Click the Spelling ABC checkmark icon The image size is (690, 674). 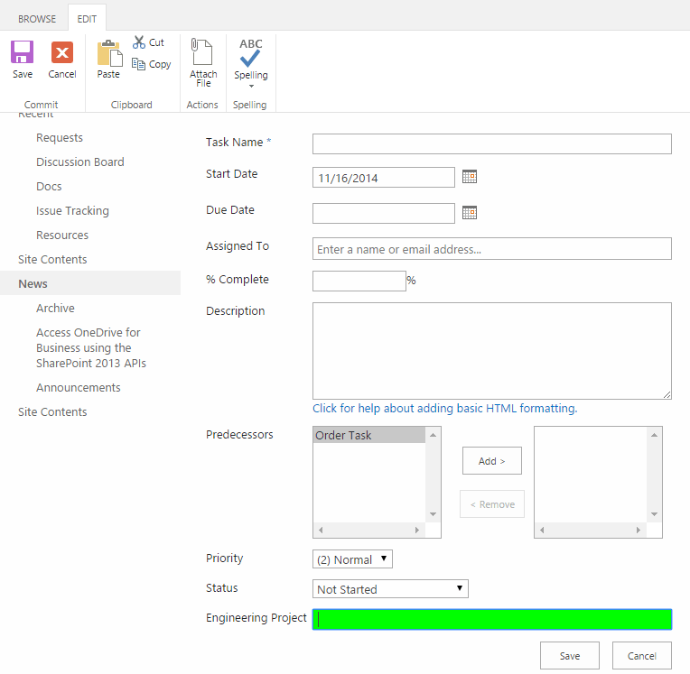click(x=250, y=52)
